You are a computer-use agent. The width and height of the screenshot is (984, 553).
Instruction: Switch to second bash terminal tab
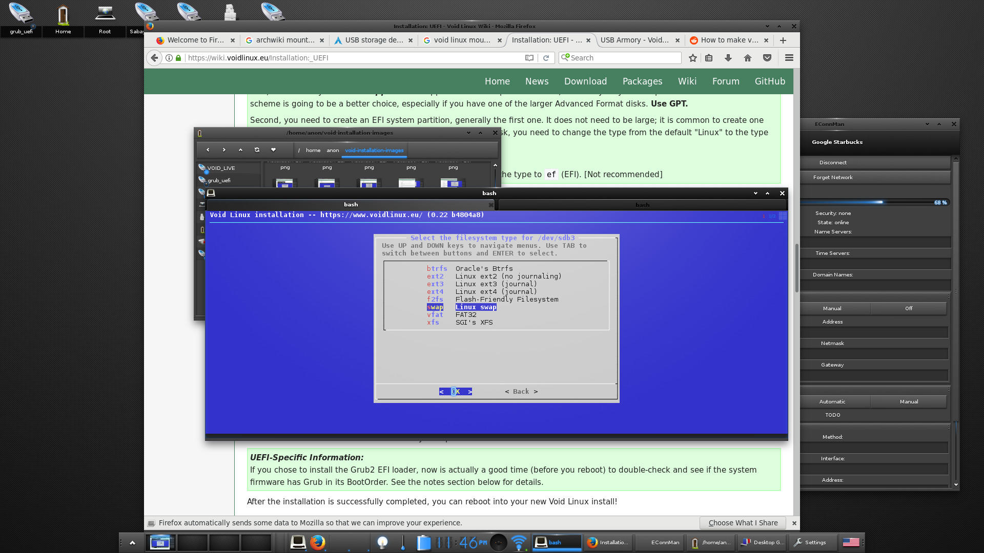pyautogui.click(x=642, y=205)
